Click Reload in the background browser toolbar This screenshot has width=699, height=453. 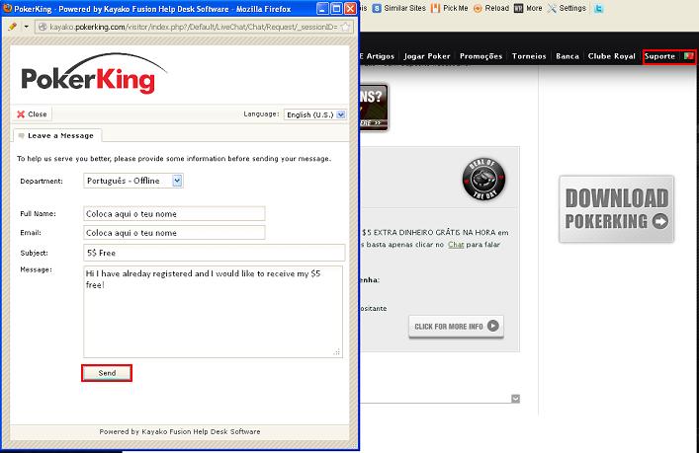(x=491, y=8)
